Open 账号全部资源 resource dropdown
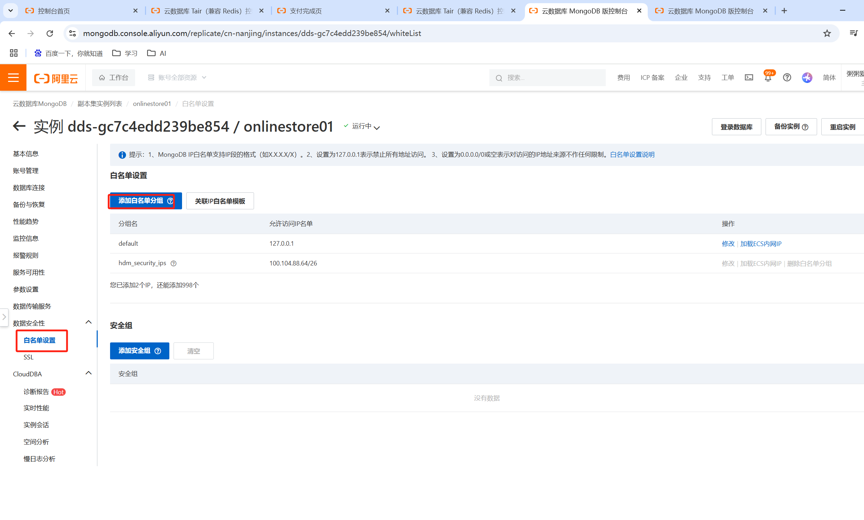Screen dimensions: 864x520 [x=177, y=77]
